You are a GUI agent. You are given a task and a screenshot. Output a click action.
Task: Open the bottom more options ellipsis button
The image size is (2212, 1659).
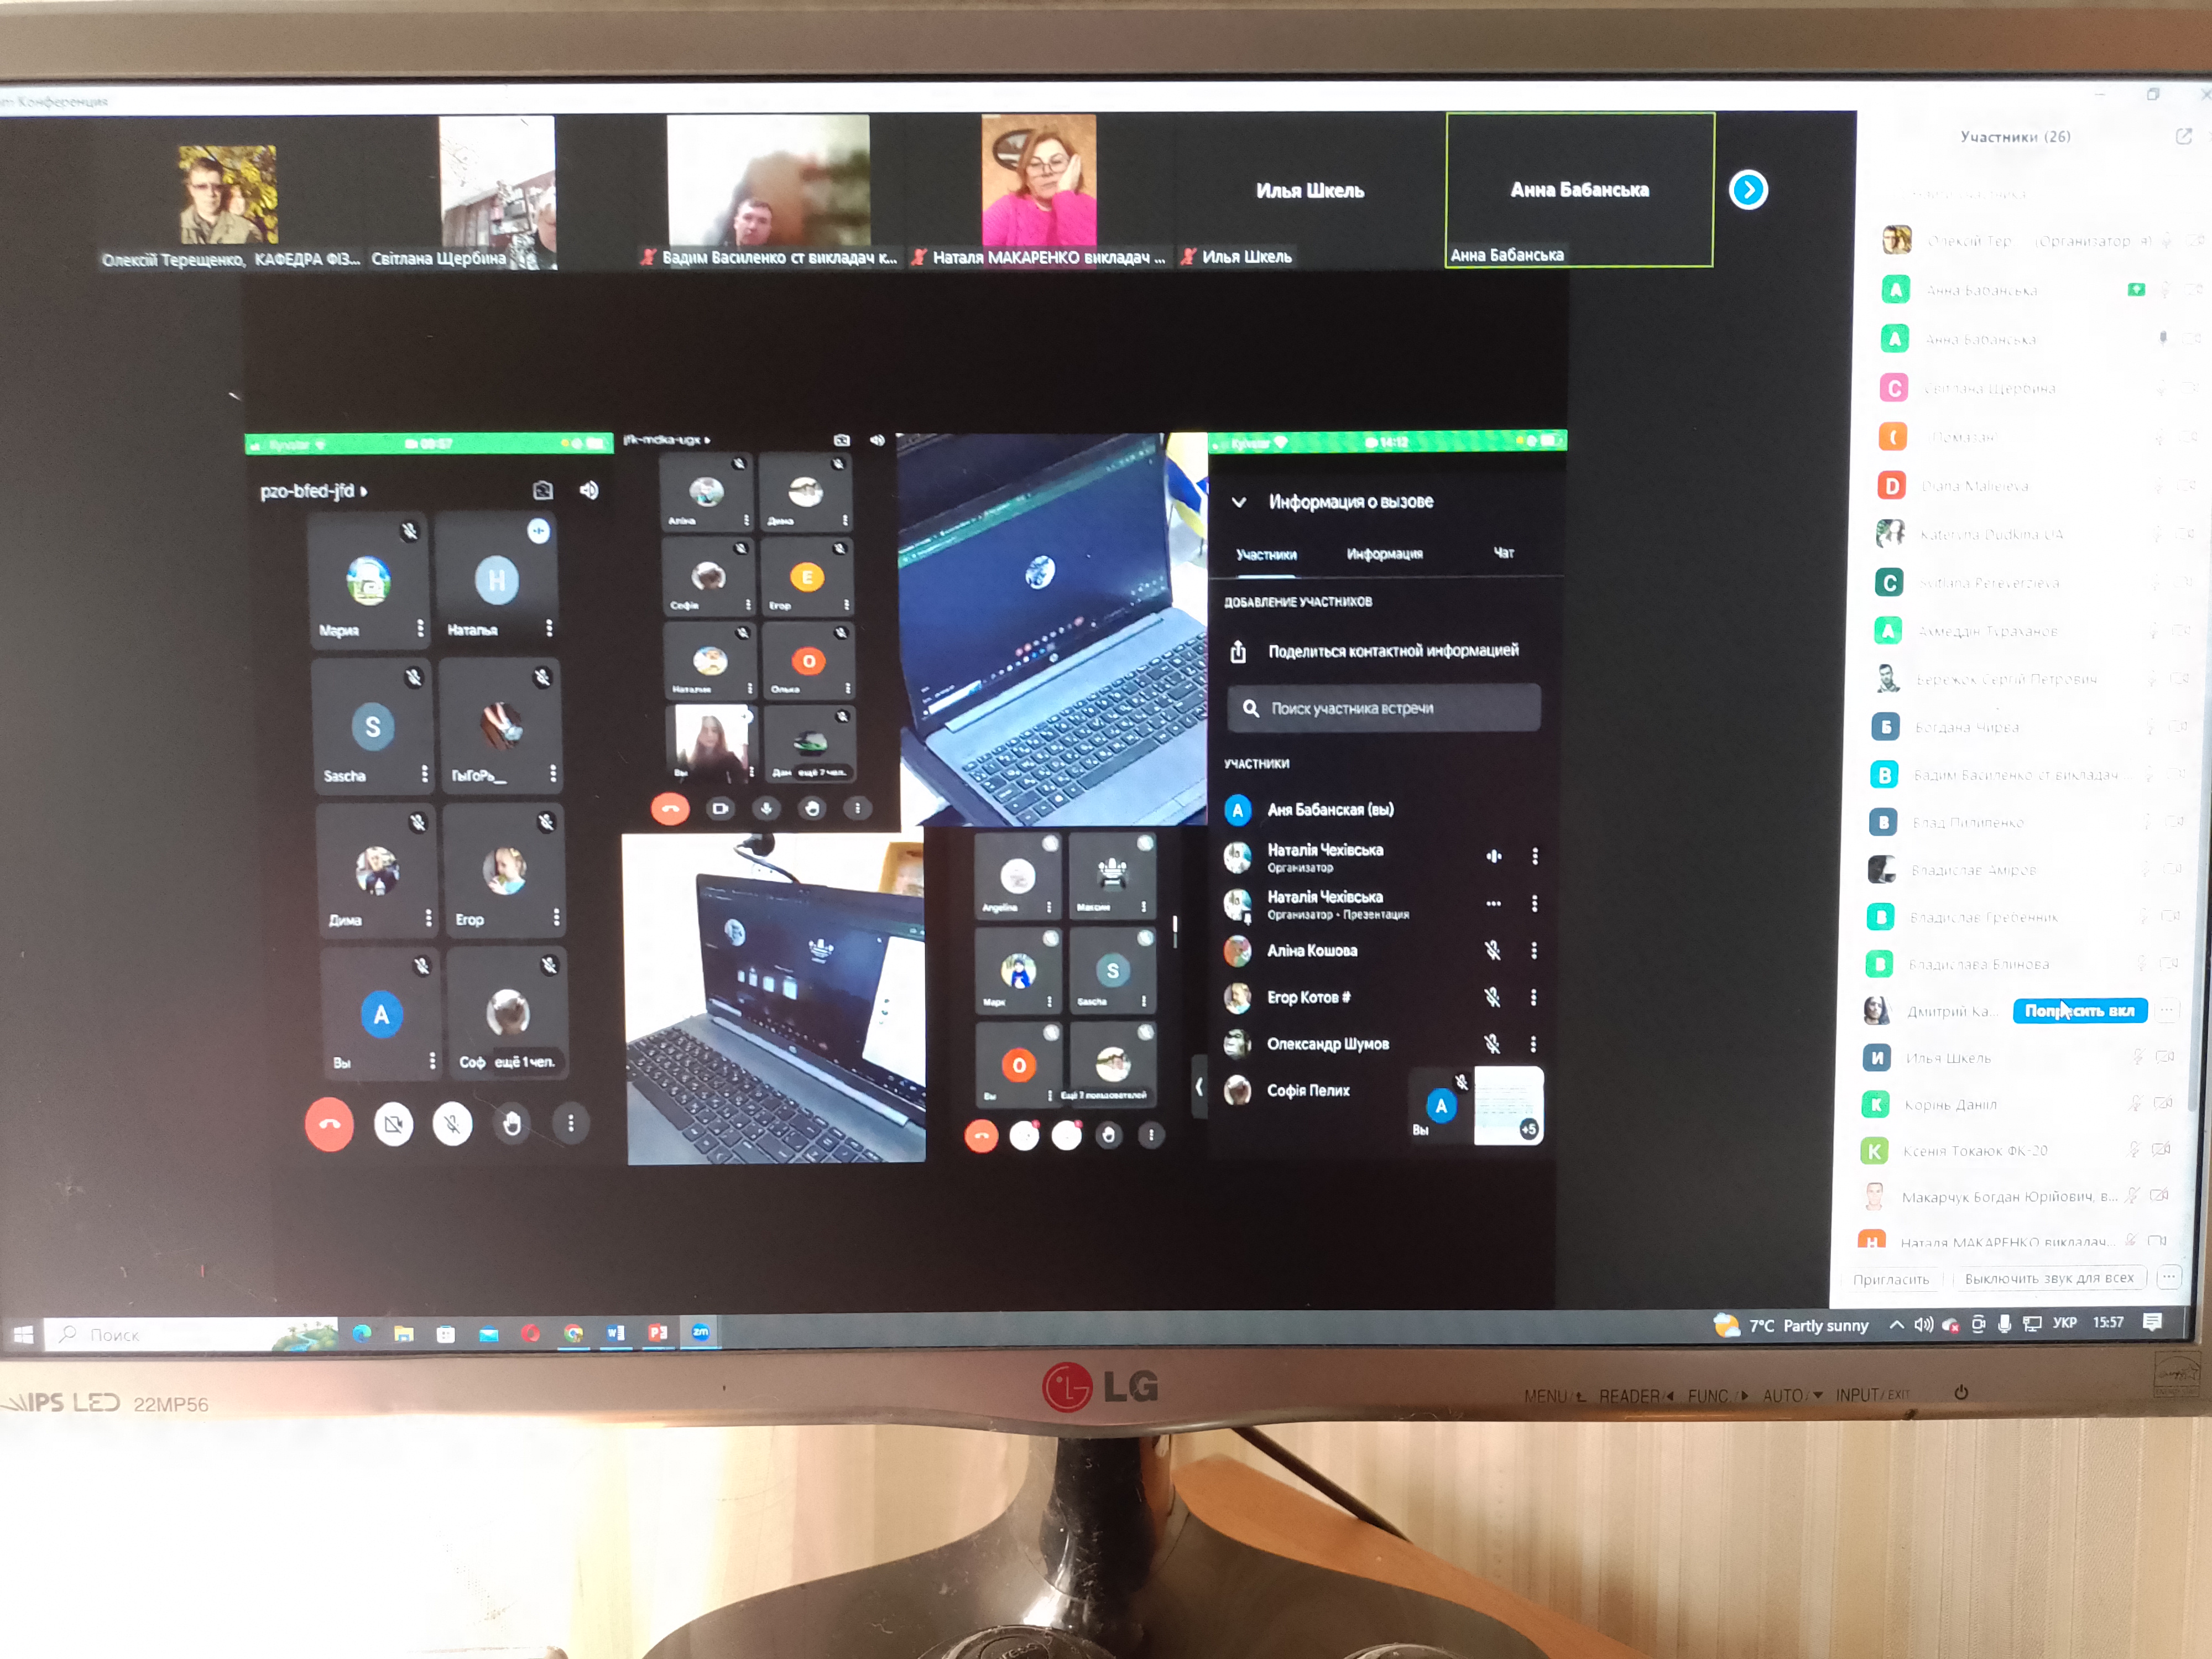point(2168,1277)
